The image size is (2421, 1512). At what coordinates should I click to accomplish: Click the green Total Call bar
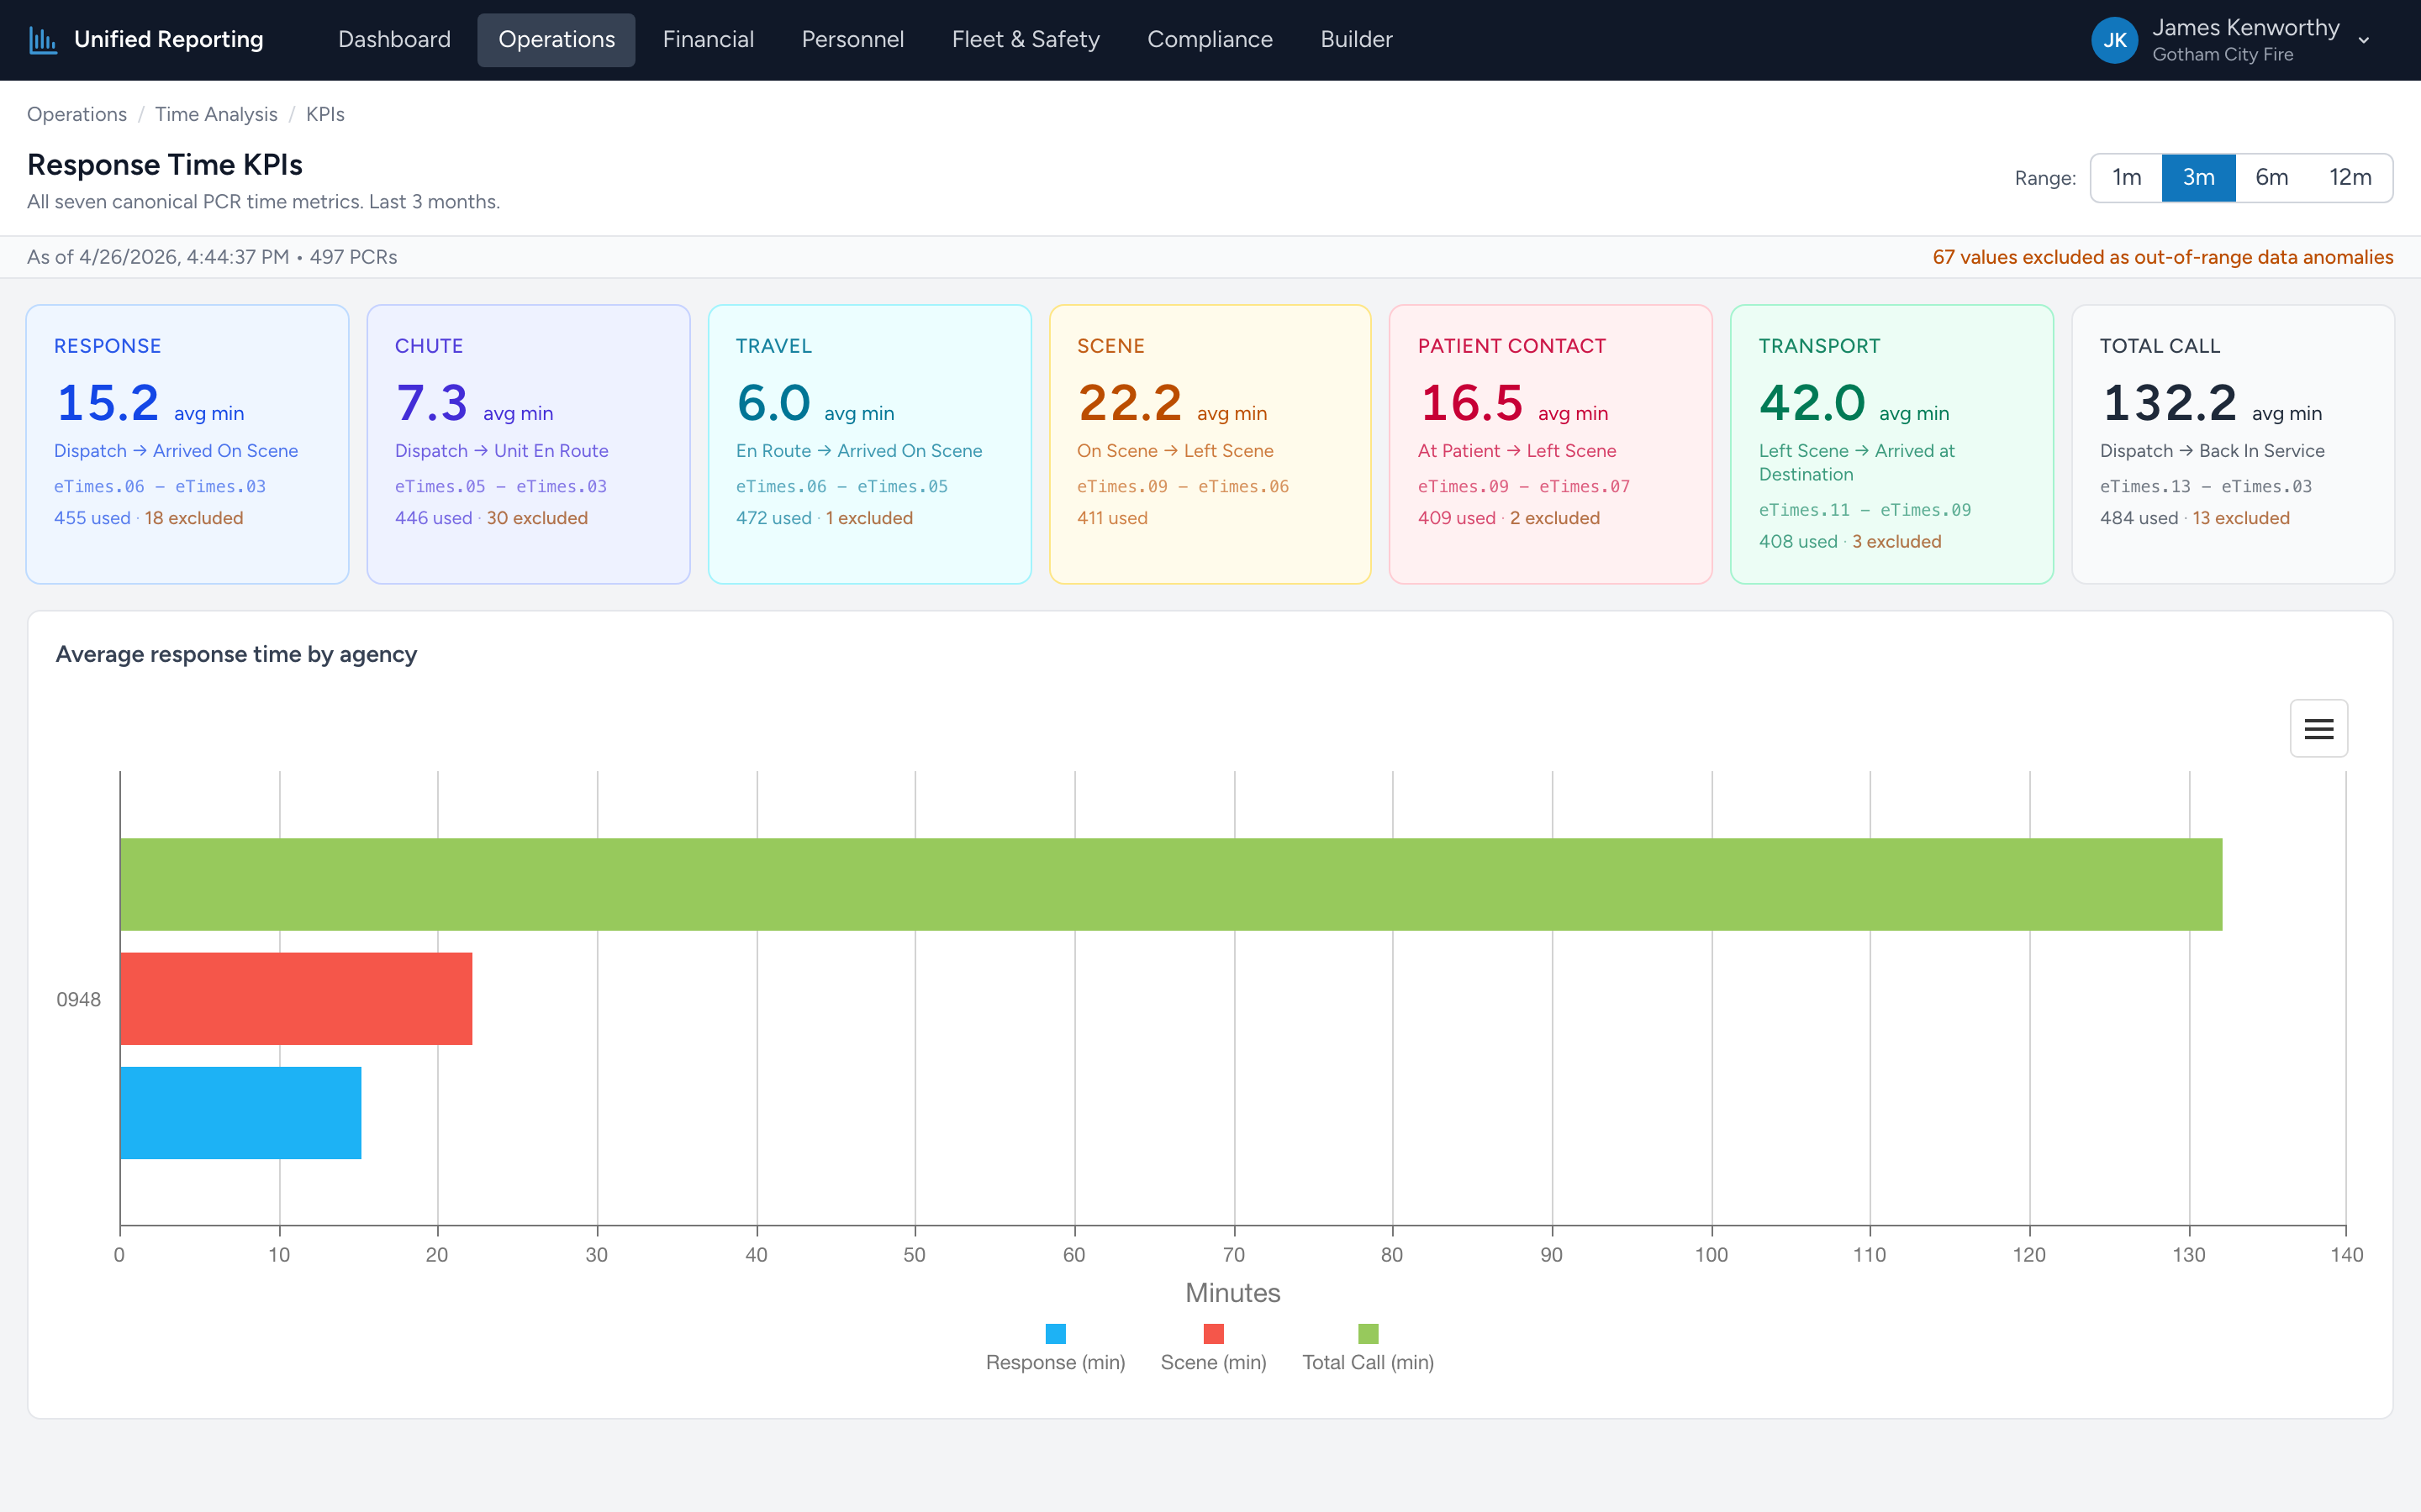1172,884
